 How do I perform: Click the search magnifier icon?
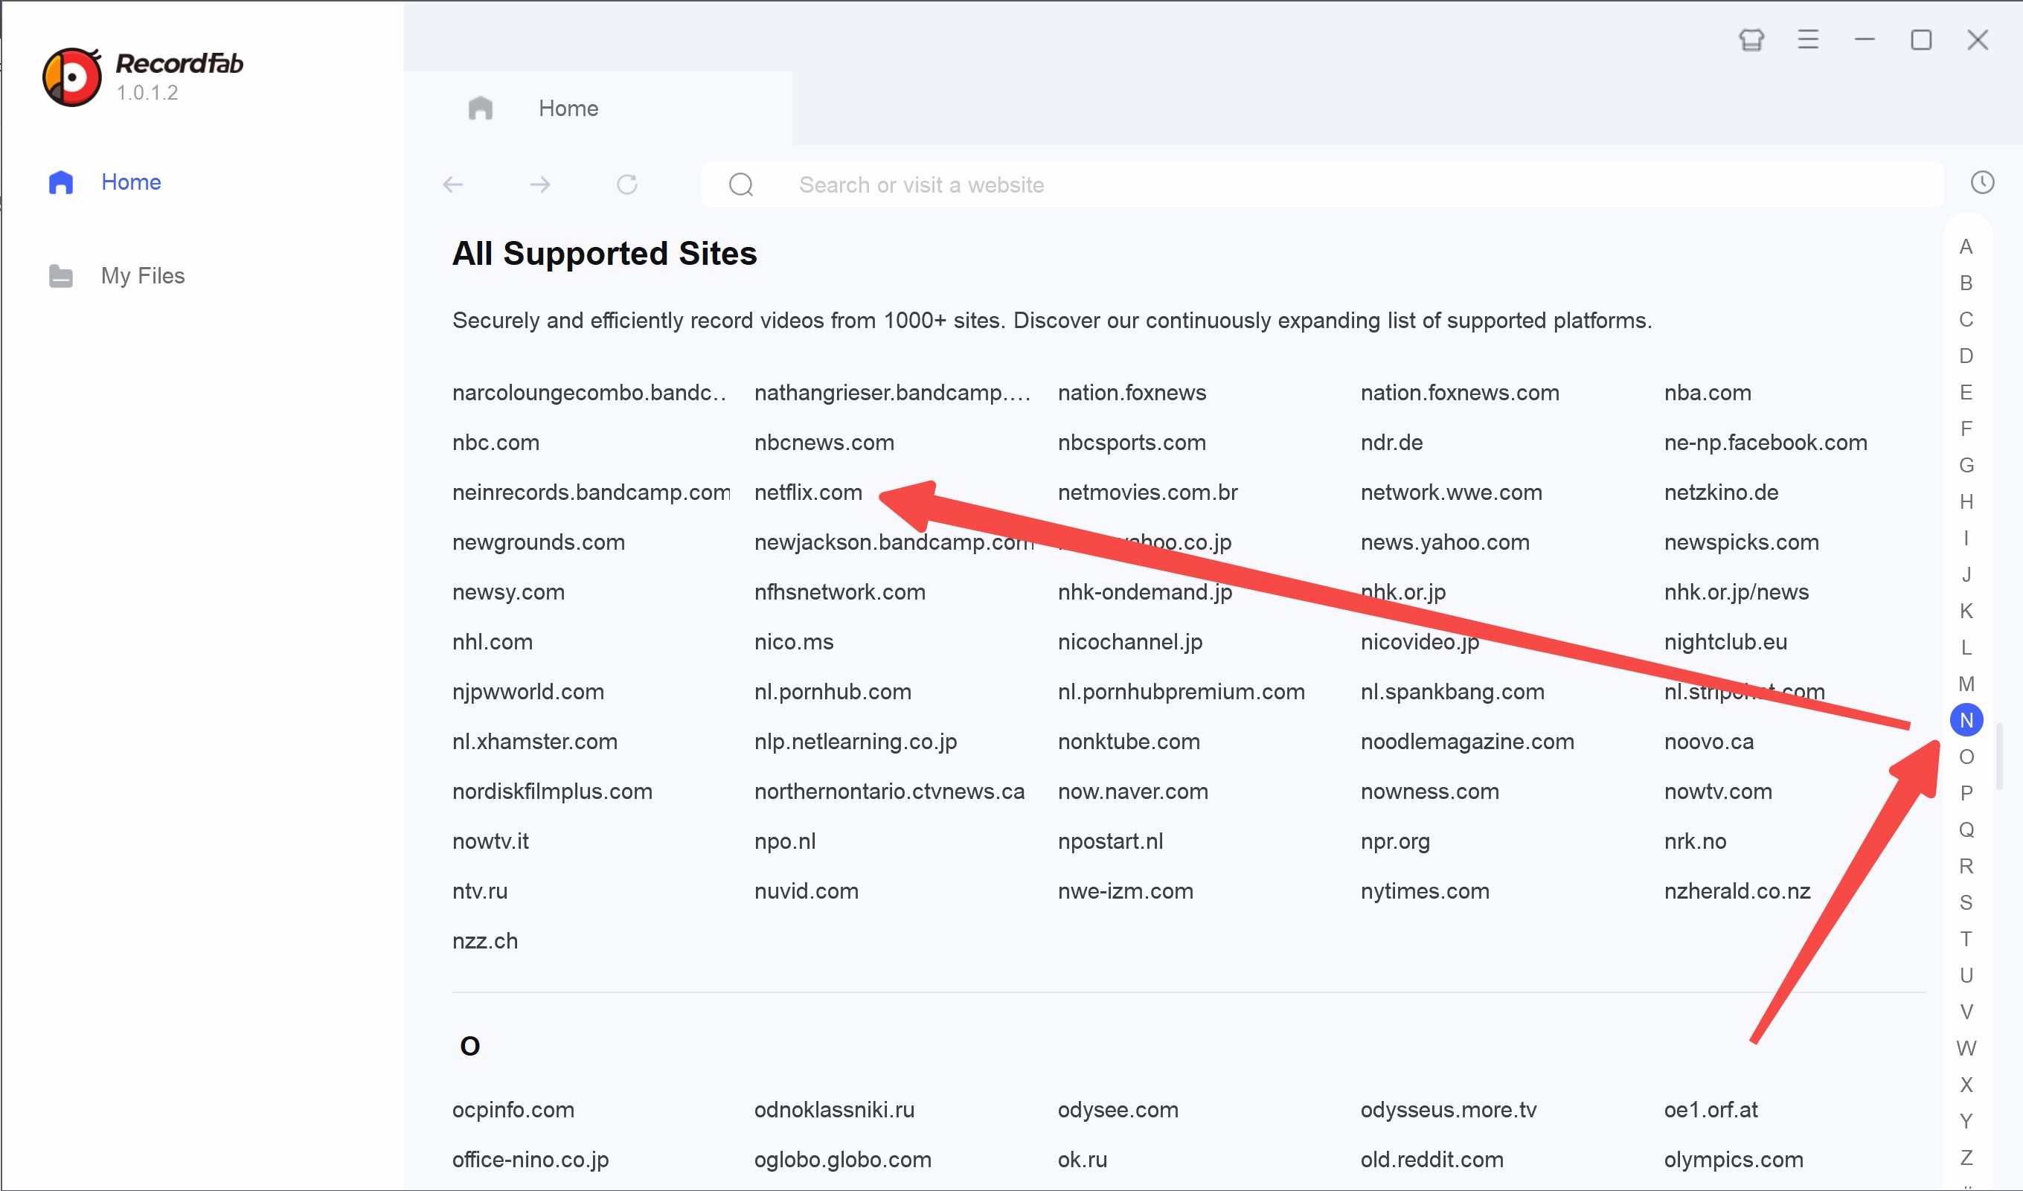(741, 184)
